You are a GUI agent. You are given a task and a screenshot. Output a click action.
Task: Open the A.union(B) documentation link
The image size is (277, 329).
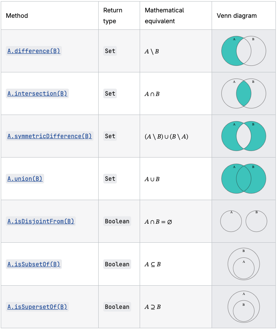tap(25, 179)
